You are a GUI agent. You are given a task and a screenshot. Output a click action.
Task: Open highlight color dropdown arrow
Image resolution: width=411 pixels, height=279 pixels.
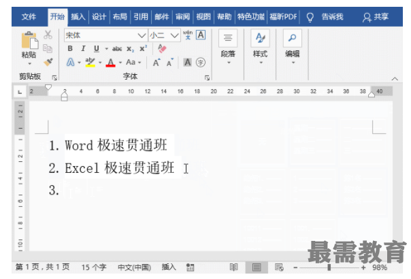point(100,63)
